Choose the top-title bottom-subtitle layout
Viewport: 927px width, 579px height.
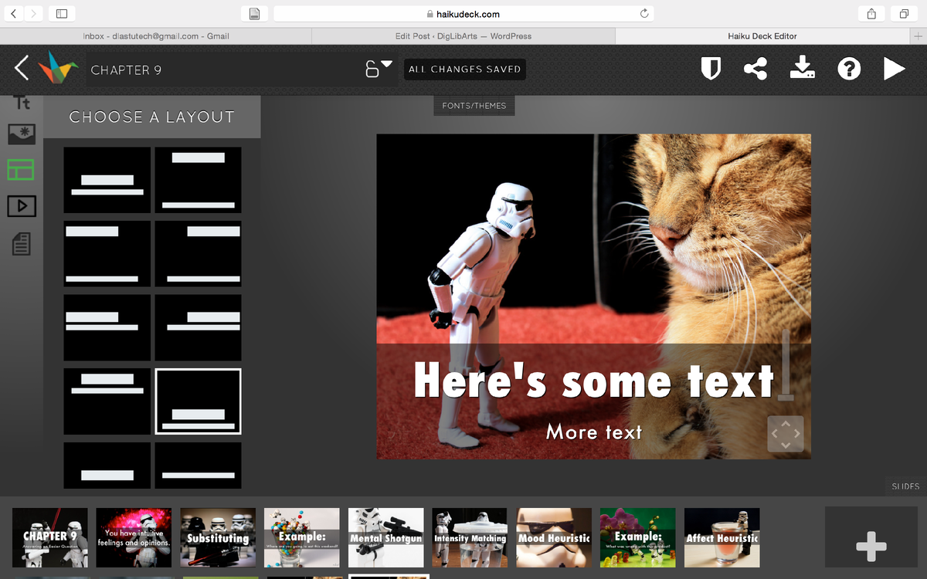pyautogui.click(x=199, y=180)
